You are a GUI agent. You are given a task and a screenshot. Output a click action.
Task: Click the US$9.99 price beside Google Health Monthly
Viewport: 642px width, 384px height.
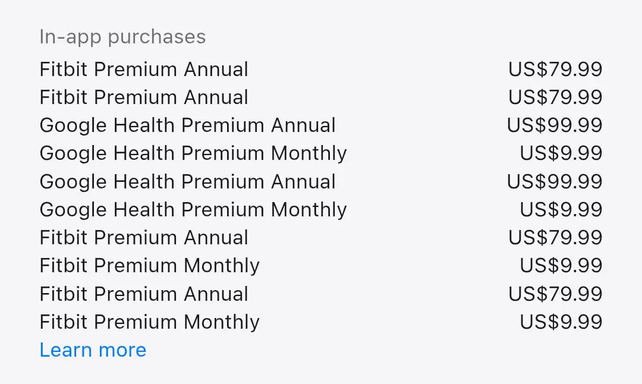[x=561, y=153]
